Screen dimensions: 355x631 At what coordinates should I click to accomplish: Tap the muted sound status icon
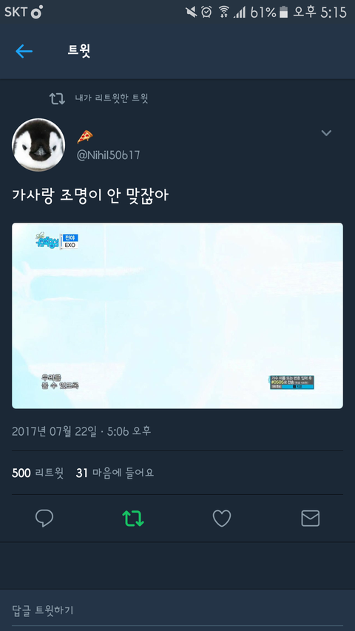(192, 12)
